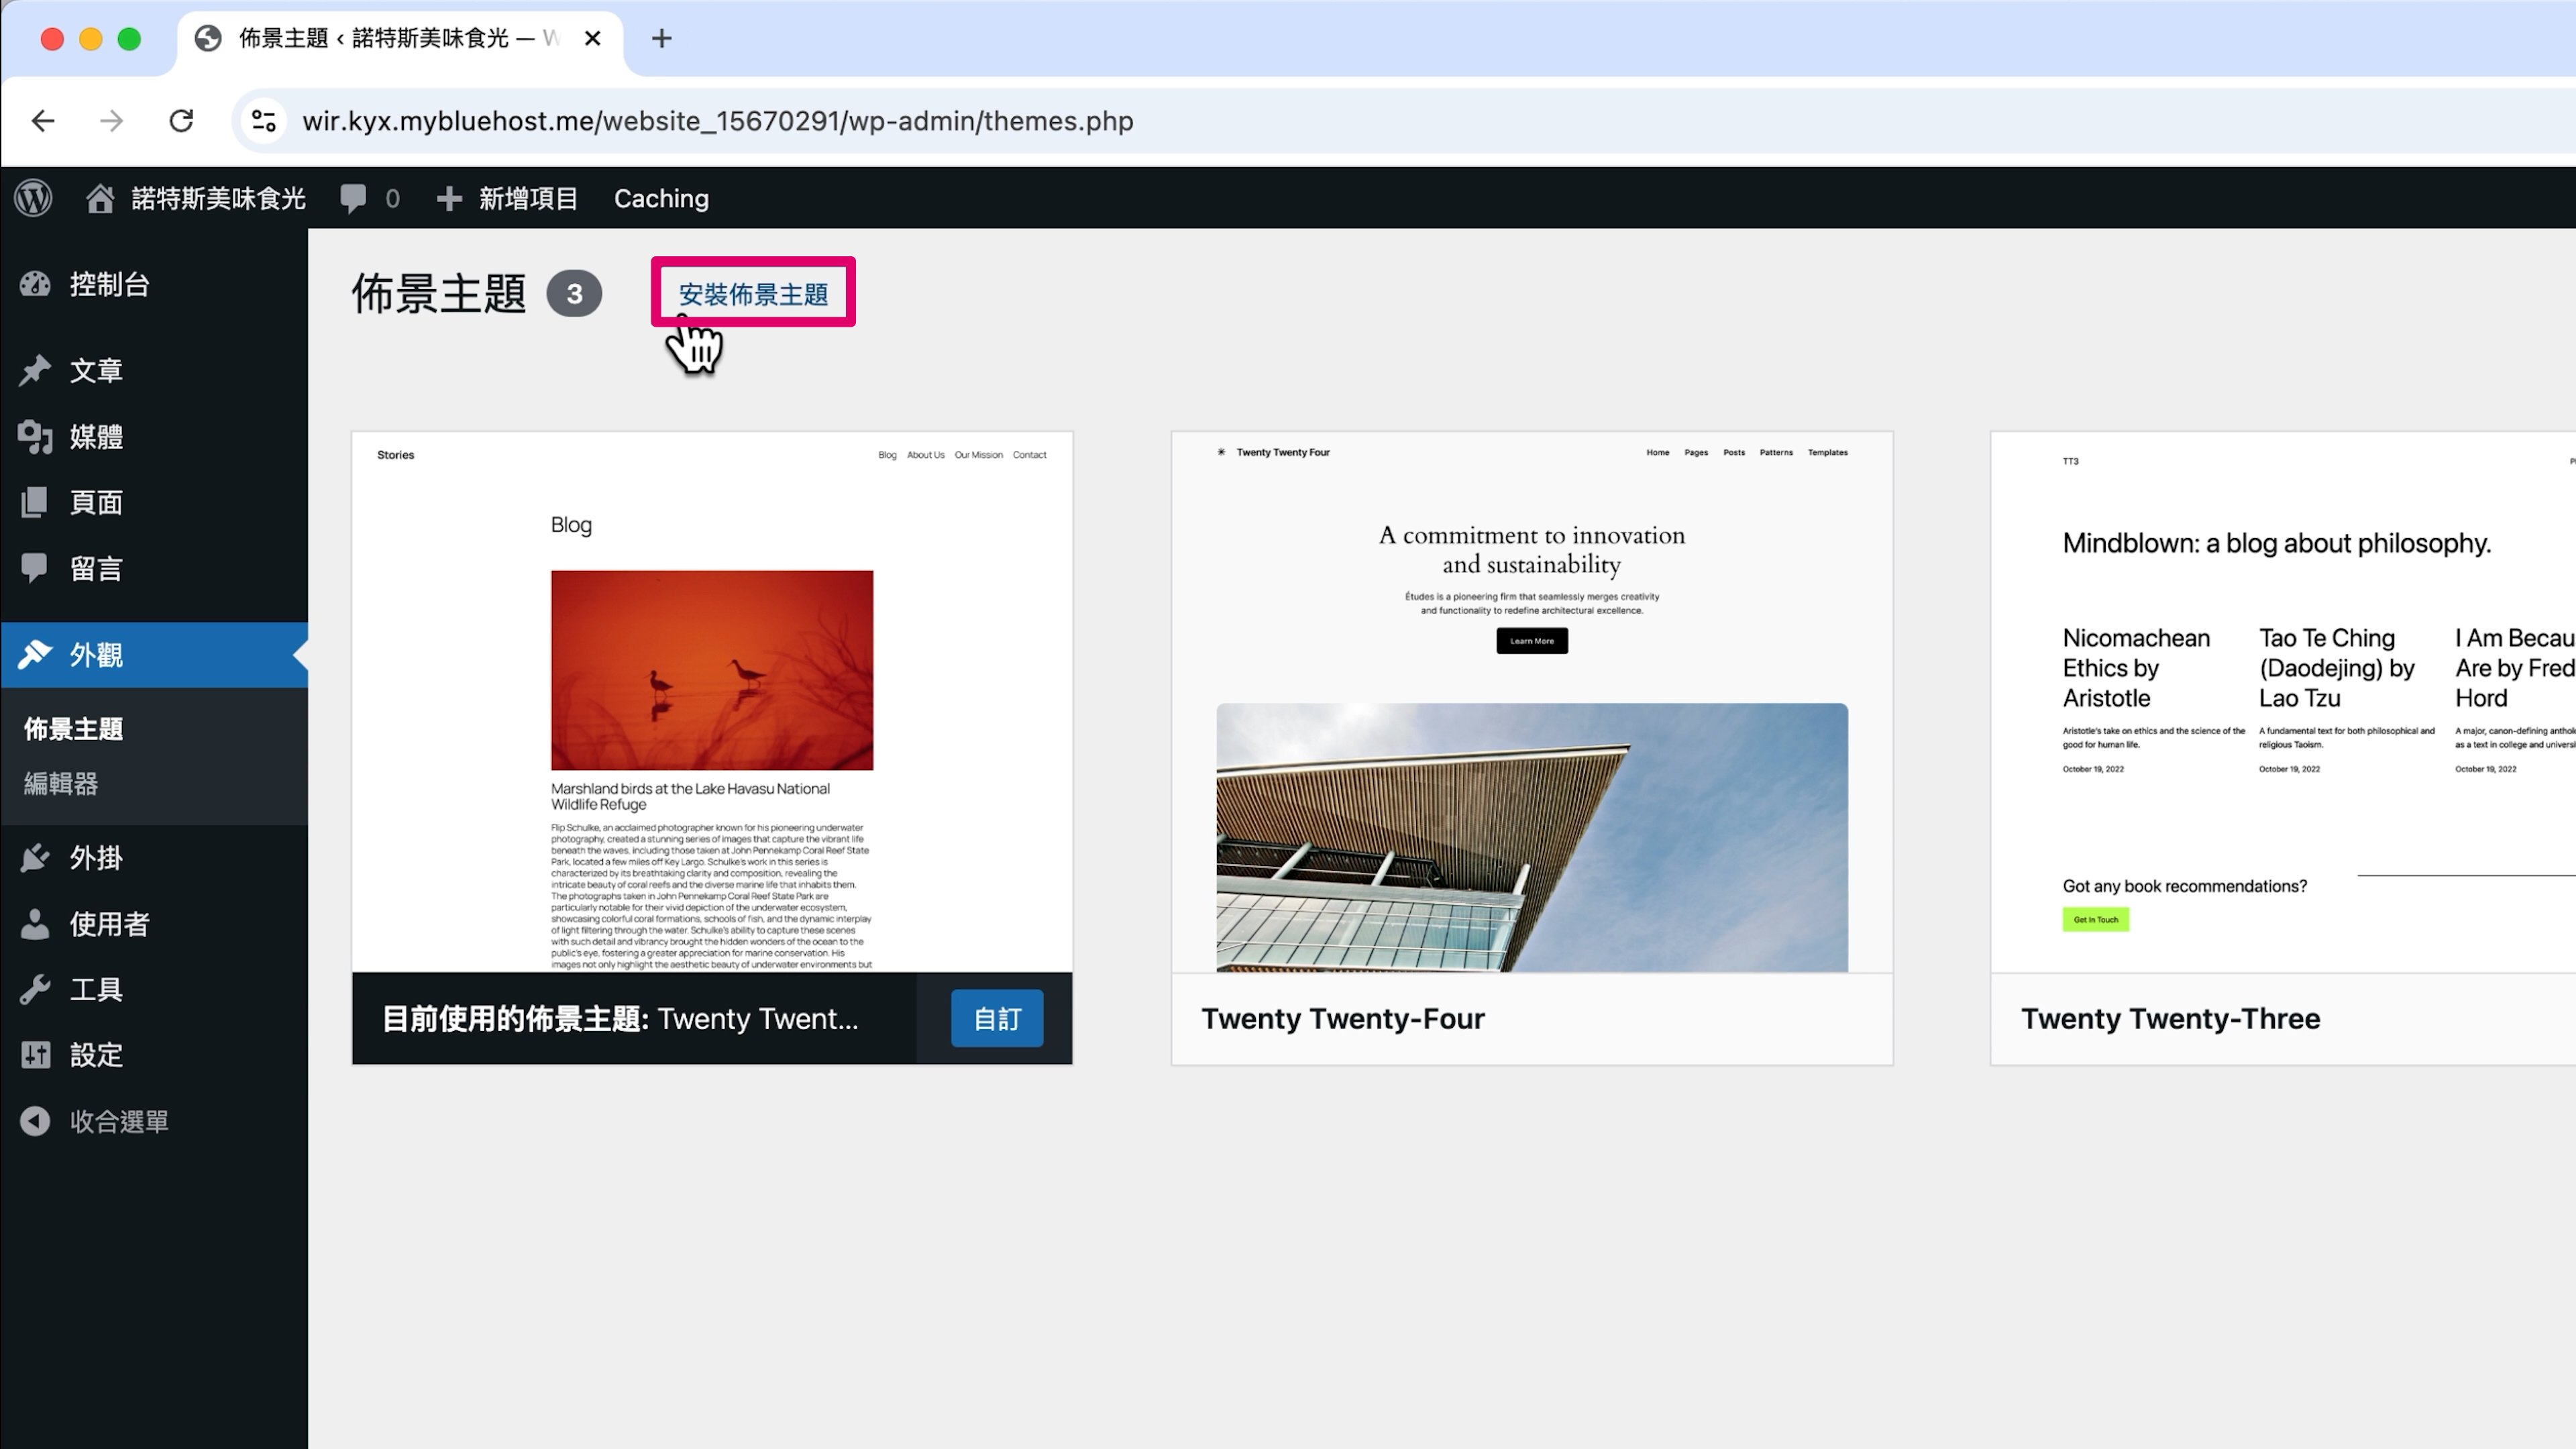Click the 佈景主題 page heading

[438, 294]
